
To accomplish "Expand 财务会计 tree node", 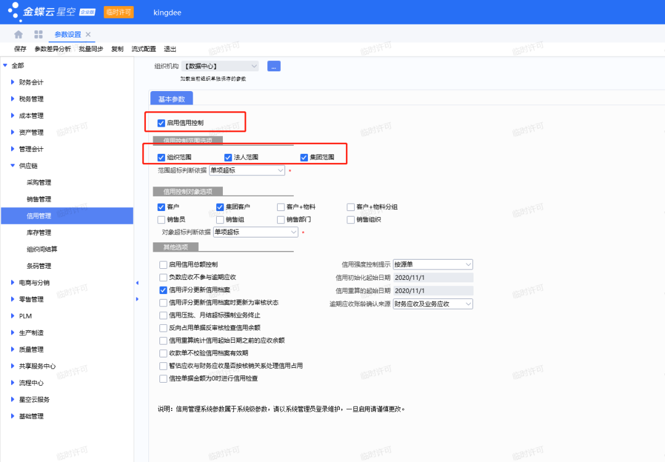I will coord(13,82).
